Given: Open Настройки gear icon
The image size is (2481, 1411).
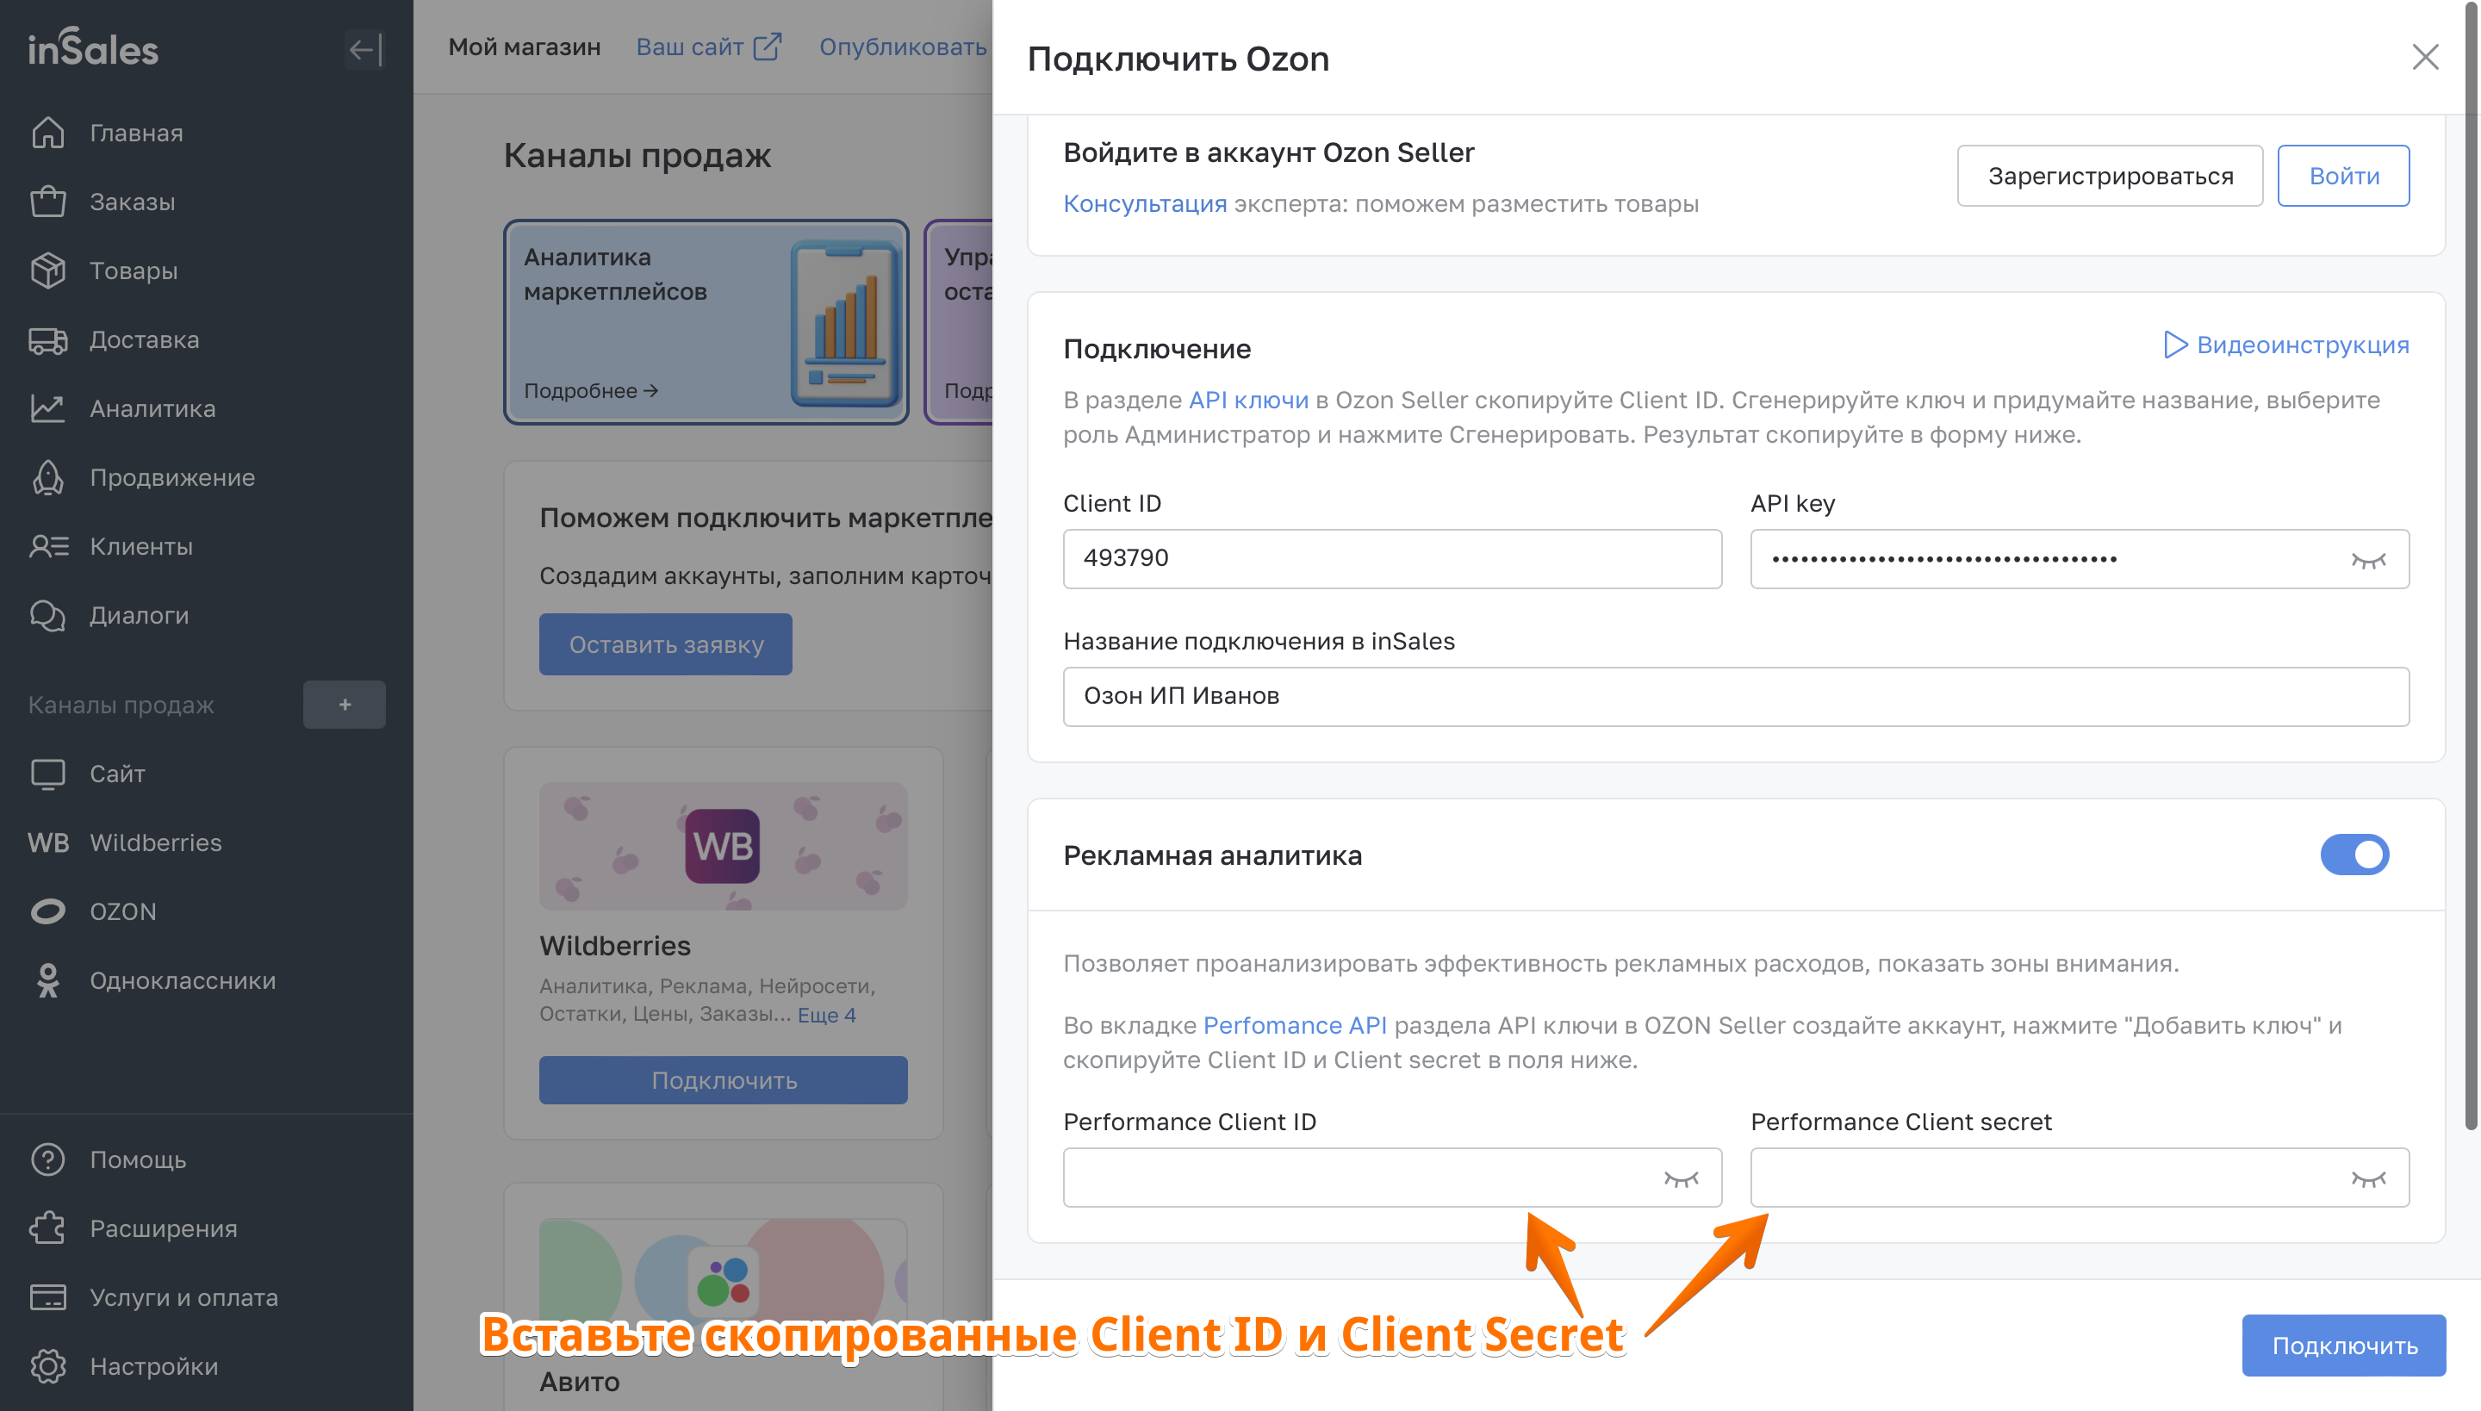Looking at the screenshot, I should 47,1366.
